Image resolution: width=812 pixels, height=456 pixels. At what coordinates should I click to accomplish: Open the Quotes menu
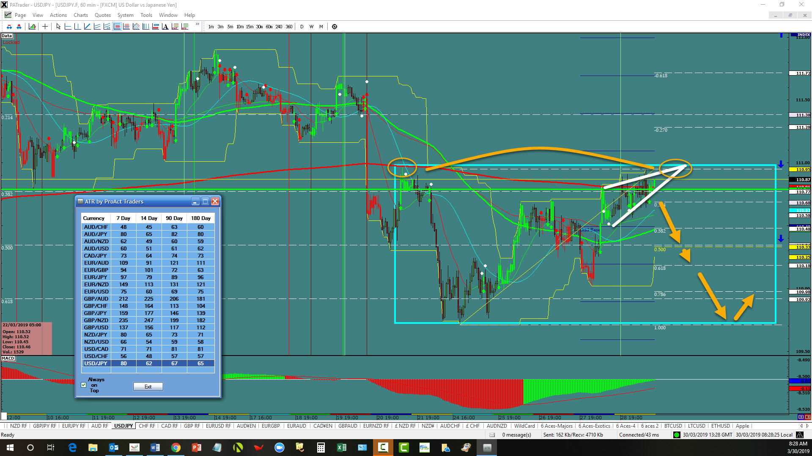pyautogui.click(x=102, y=15)
